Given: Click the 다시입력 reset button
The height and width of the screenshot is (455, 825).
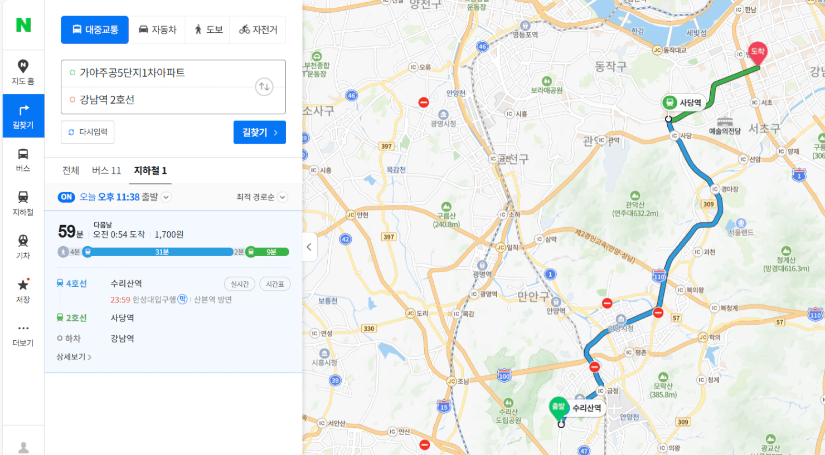Looking at the screenshot, I should (88, 132).
